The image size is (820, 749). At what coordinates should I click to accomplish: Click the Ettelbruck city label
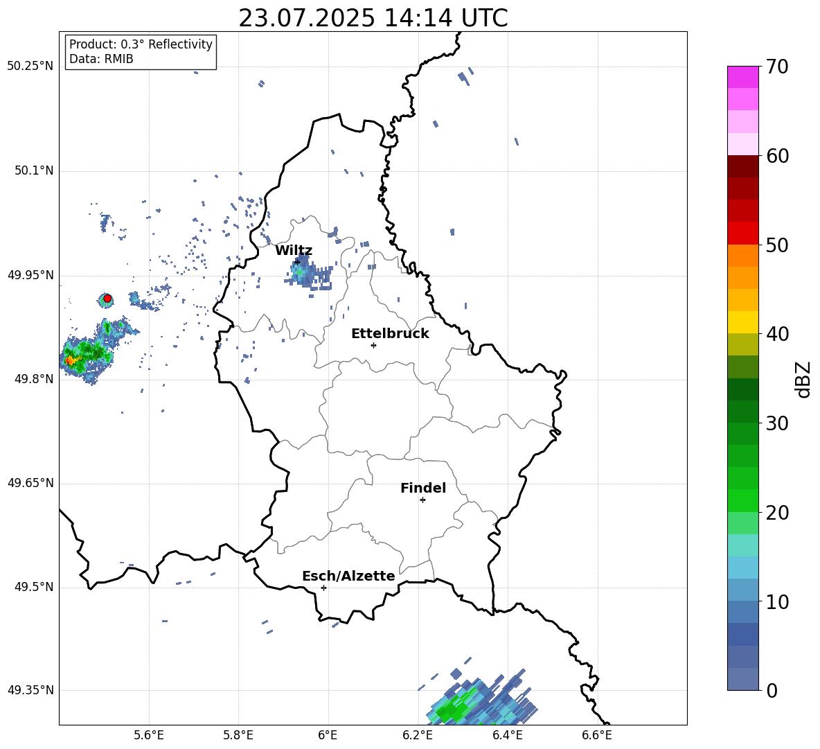coord(390,334)
